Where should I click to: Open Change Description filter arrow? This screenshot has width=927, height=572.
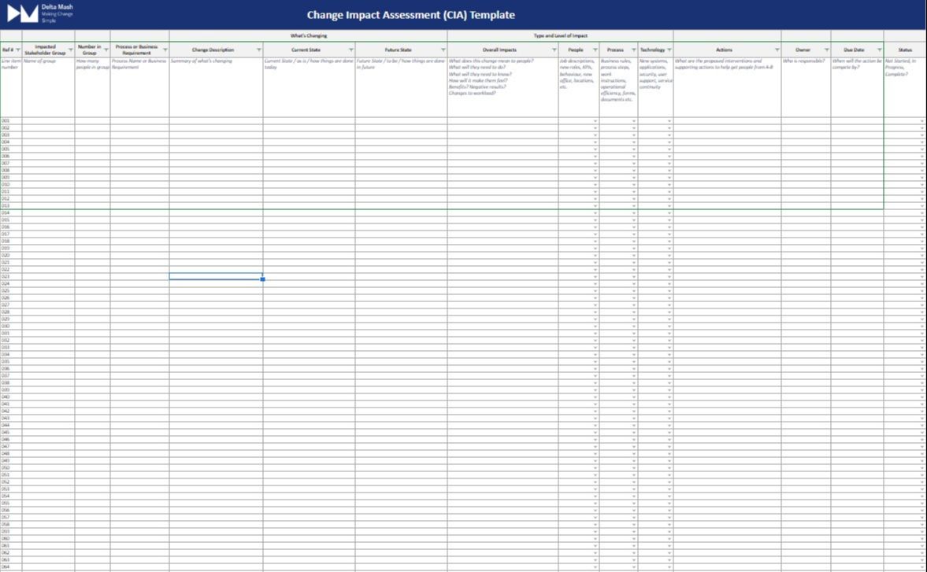259,50
